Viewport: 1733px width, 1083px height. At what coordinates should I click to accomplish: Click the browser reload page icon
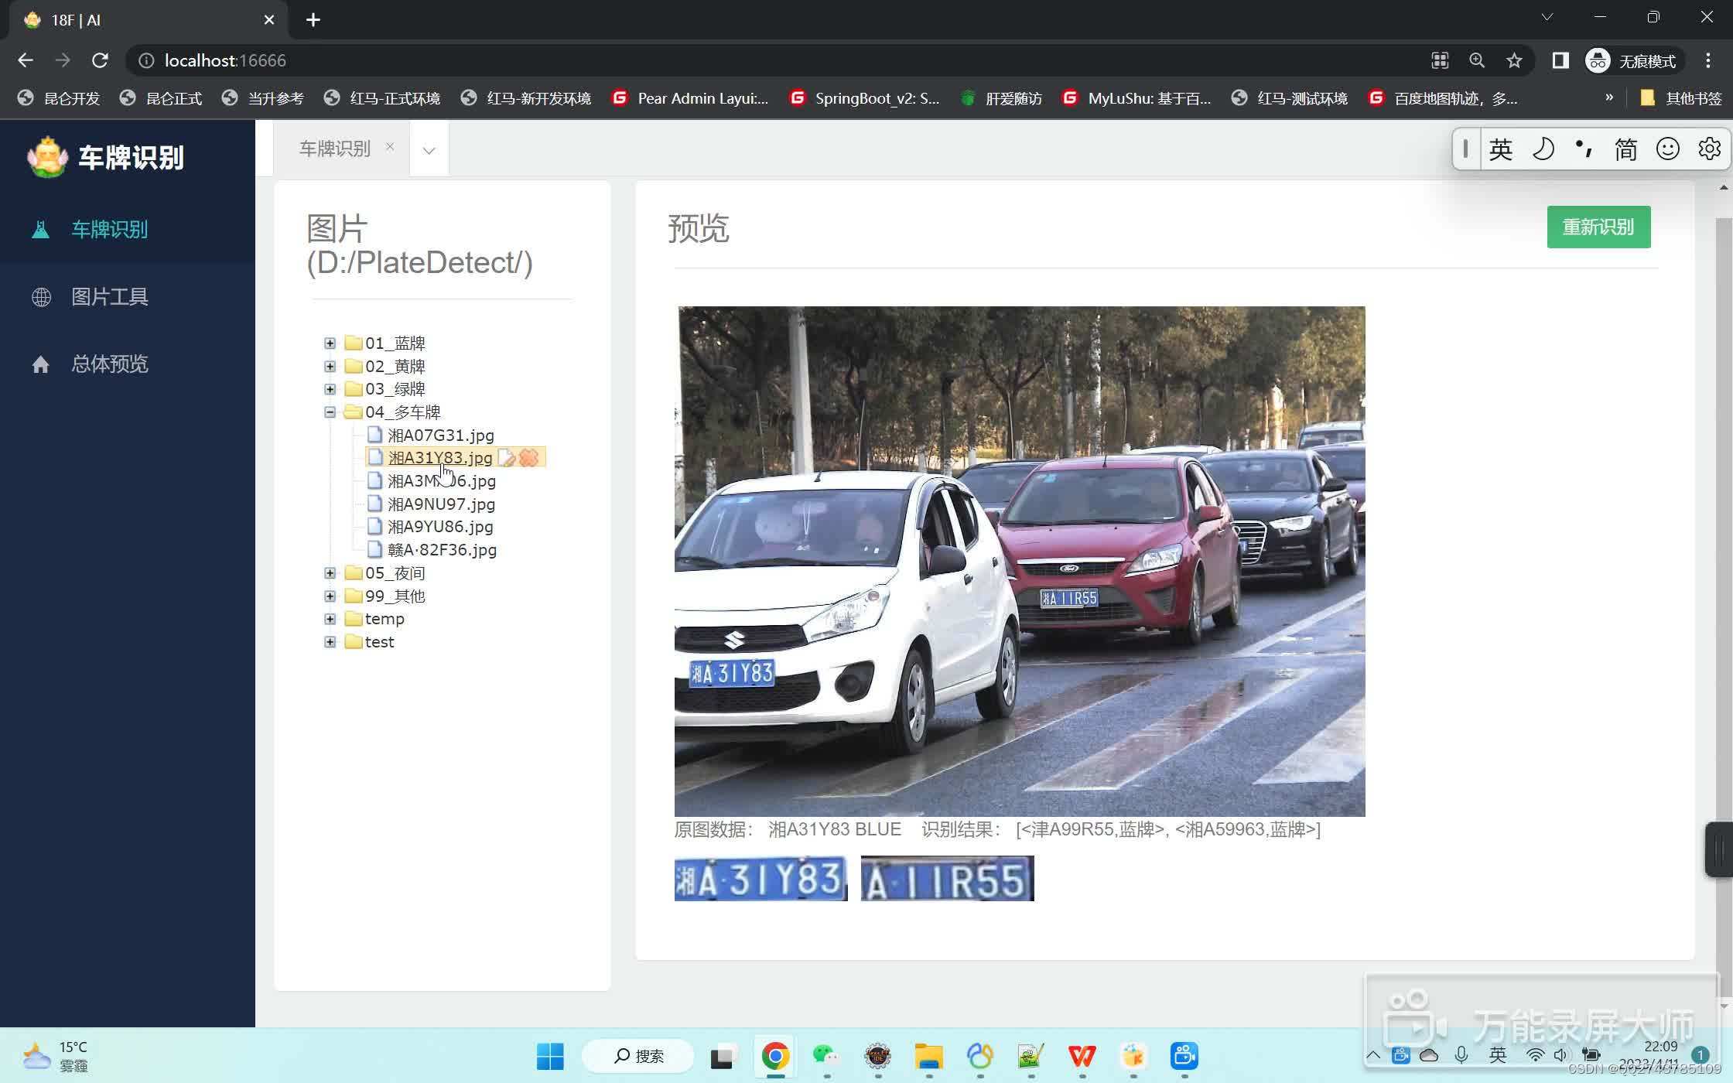100,60
